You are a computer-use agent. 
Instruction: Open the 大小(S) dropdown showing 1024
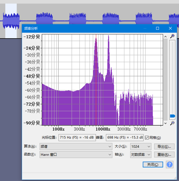[141, 147]
